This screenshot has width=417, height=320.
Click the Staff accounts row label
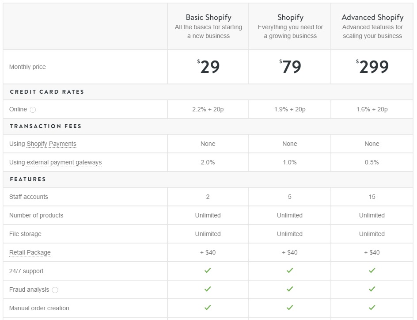(28, 197)
